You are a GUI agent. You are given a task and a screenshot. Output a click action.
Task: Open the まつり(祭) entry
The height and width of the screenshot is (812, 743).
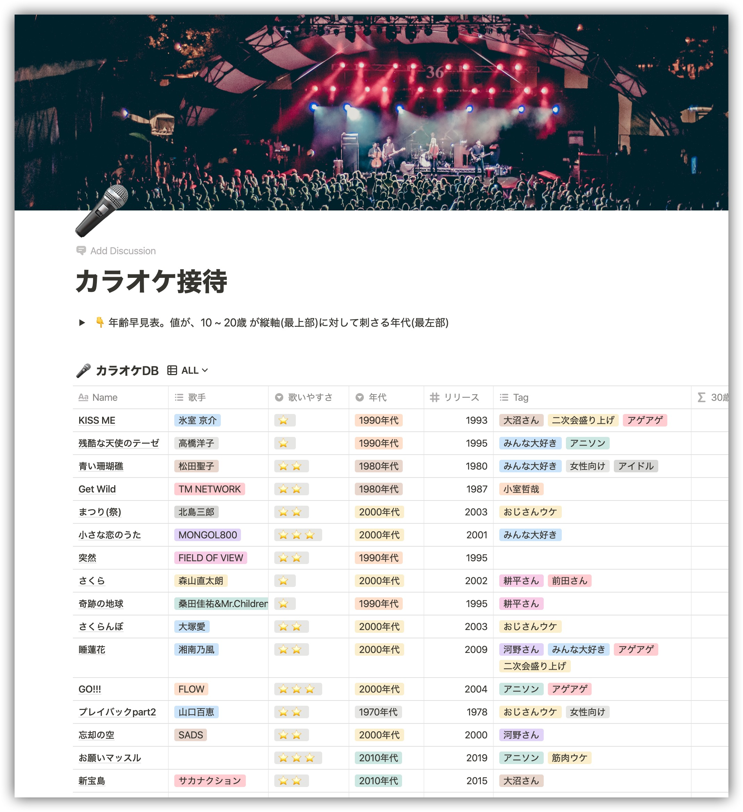click(x=99, y=512)
